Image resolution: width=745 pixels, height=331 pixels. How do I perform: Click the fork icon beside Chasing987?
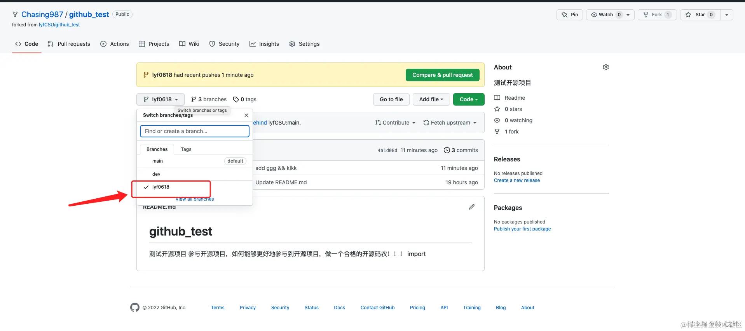pos(15,14)
